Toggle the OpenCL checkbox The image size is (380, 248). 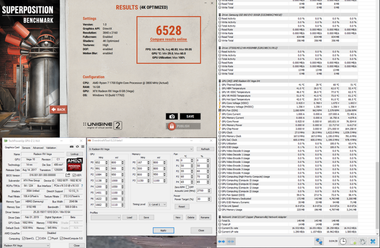click(x=24, y=238)
